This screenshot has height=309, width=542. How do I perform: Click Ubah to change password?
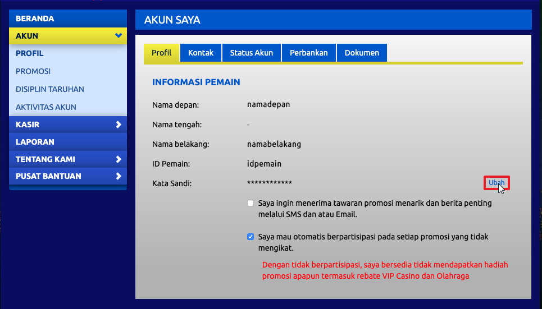[497, 183]
